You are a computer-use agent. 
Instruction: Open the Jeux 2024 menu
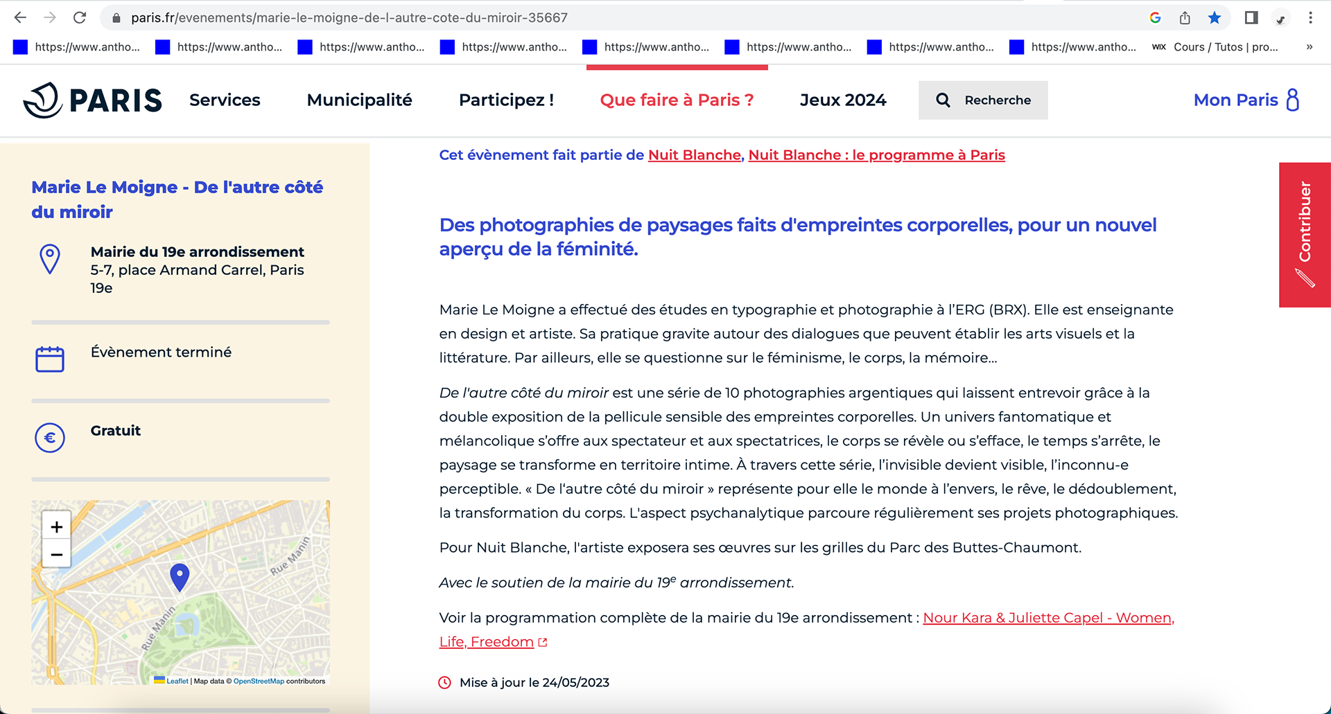(843, 100)
